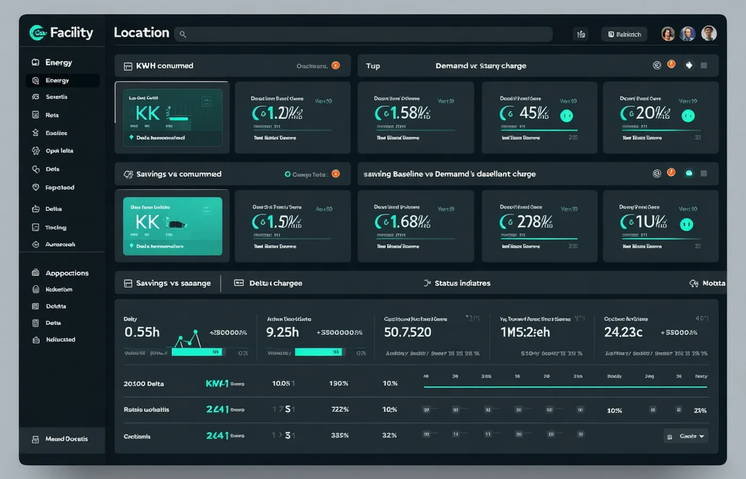Click the Facility logo icon
This screenshot has height=479, width=746.
coord(38,33)
